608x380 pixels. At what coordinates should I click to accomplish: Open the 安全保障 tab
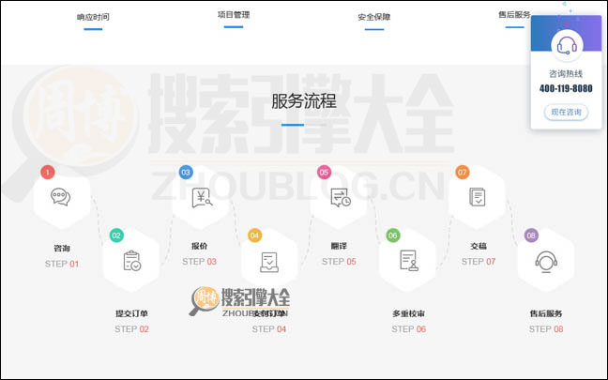(374, 17)
